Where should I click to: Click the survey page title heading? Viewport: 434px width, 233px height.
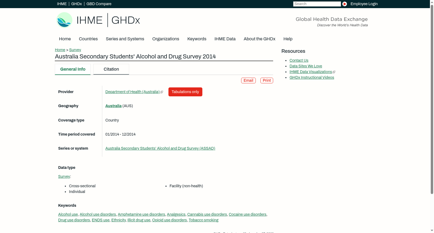click(135, 57)
